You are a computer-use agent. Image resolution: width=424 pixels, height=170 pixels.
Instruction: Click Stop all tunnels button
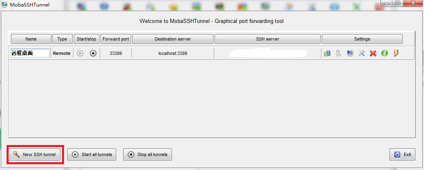pos(147,154)
